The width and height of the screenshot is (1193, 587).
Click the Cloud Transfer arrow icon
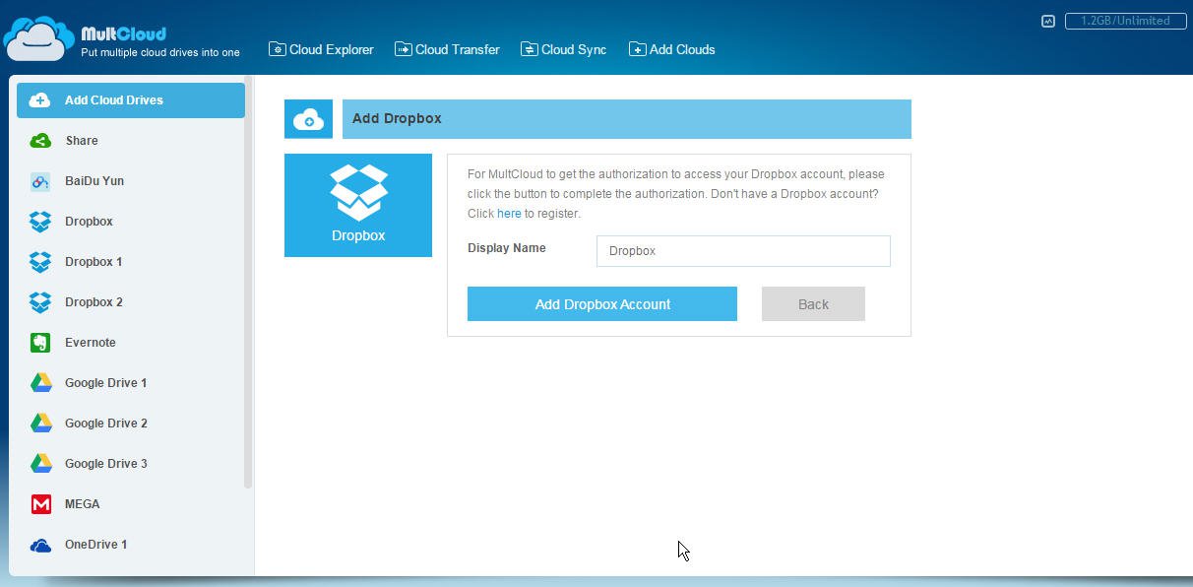(x=404, y=49)
